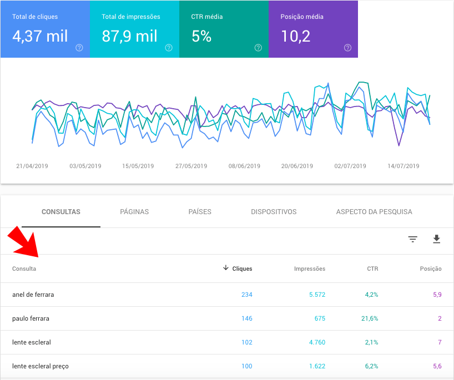454x380 pixels.
Task: Toggle the Total de cliques metric card
Action: pos(45,29)
